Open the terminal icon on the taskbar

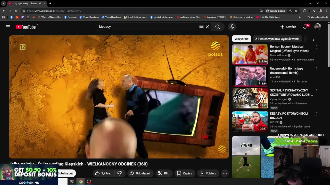[72, 182]
